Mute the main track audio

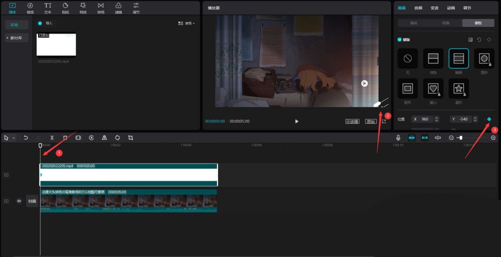click(19, 201)
